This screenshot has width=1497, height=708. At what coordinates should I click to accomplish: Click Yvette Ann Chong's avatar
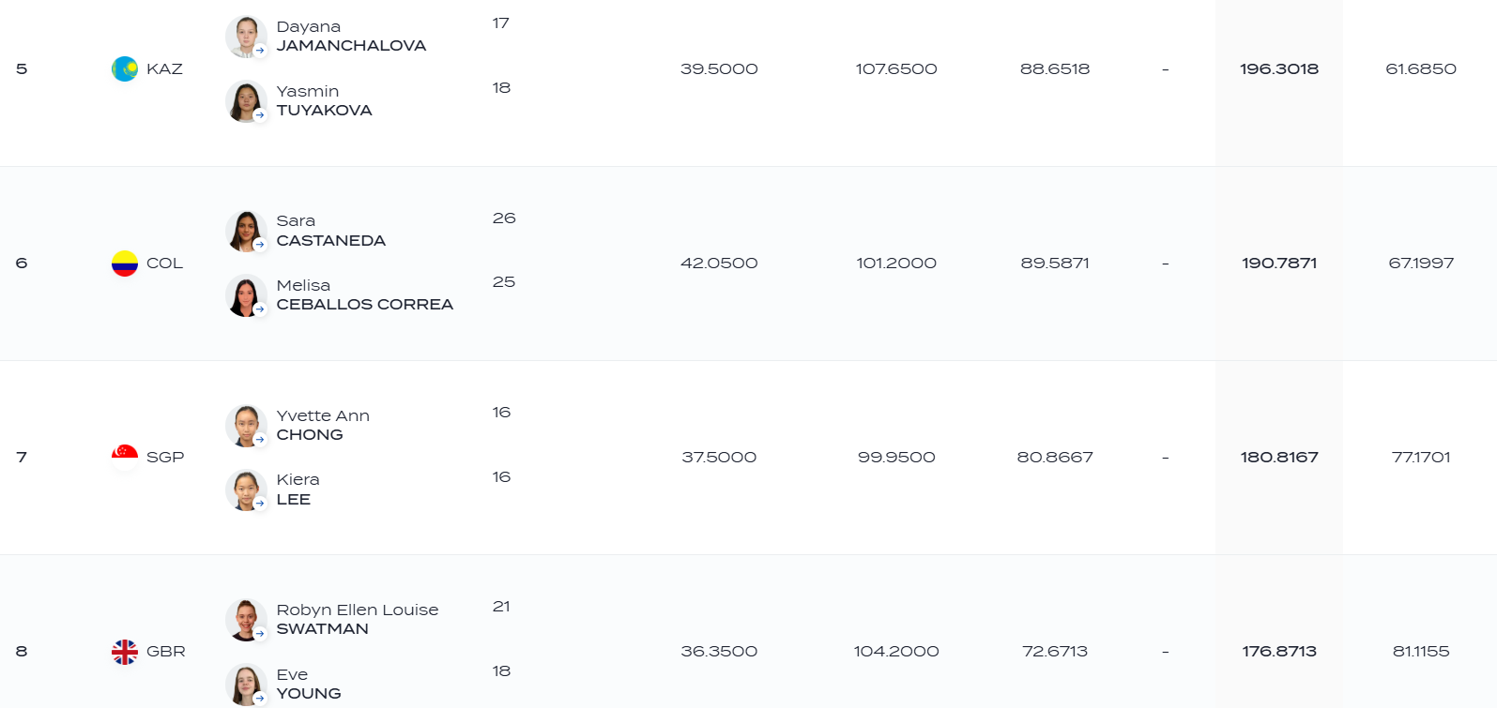(246, 425)
